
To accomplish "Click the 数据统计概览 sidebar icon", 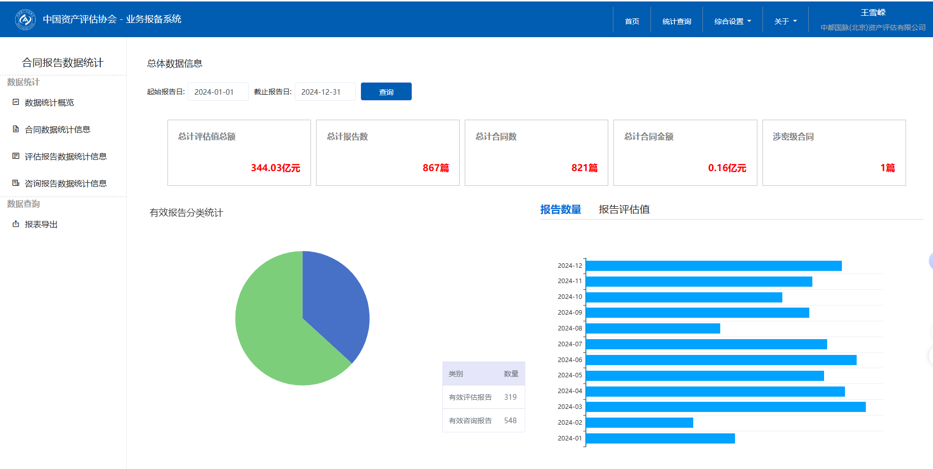I will (x=16, y=102).
